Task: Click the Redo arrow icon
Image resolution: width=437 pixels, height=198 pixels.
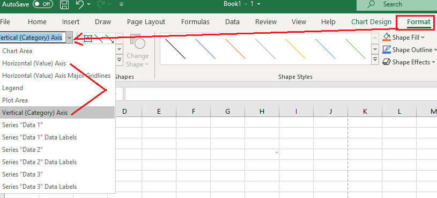Action: tap(101, 4)
